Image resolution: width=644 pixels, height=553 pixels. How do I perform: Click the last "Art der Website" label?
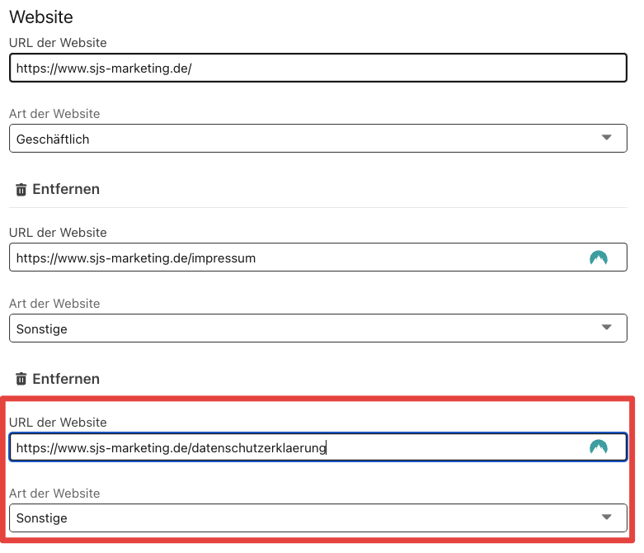pos(54,494)
